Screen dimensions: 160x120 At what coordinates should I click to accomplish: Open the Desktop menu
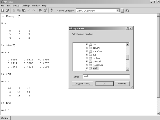click(x=25, y=6)
